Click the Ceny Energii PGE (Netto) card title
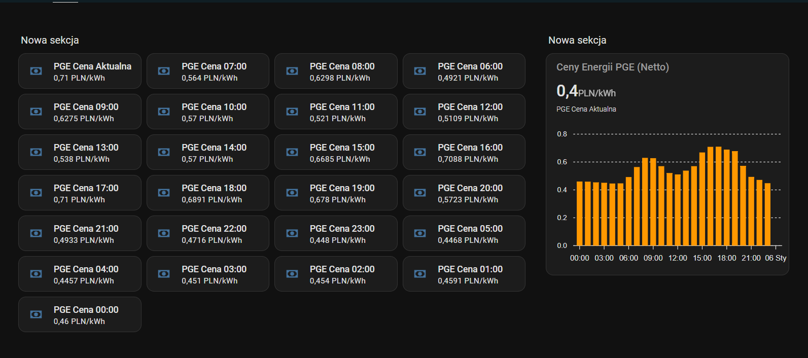The height and width of the screenshot is (358, 808). coord(613,67)
